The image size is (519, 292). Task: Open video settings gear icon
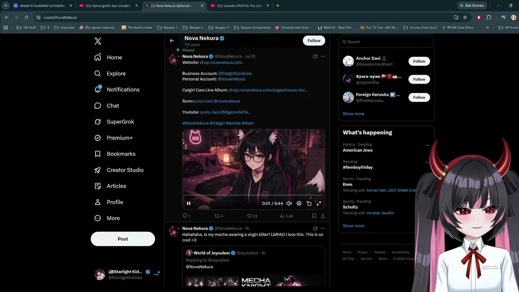click(x=299, y=204)
